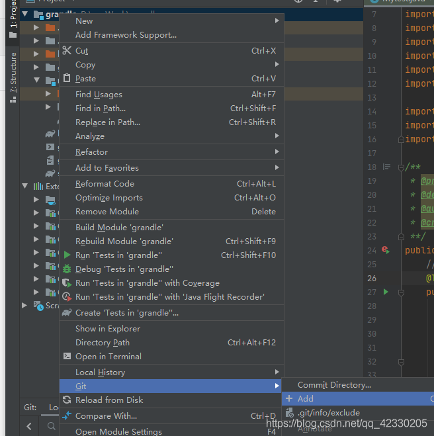434x436 pixels.
Task: Click the Cut scissors icon
Action: coord(67,50)
